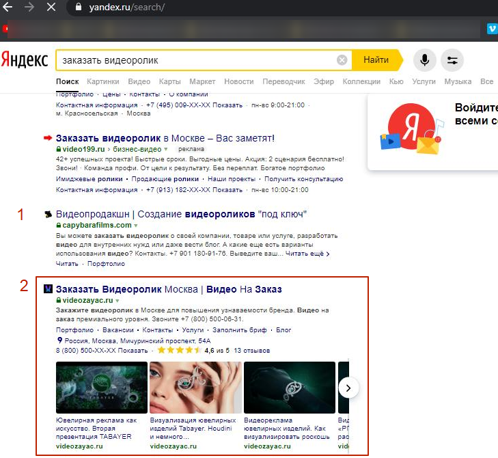Click Контактная информация link in video199 ad
498x458 pixels.
pyautogui.click(x=96, y=190)
